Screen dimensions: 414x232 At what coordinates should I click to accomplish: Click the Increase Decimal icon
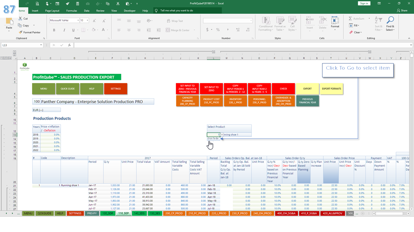coord(237,30)
